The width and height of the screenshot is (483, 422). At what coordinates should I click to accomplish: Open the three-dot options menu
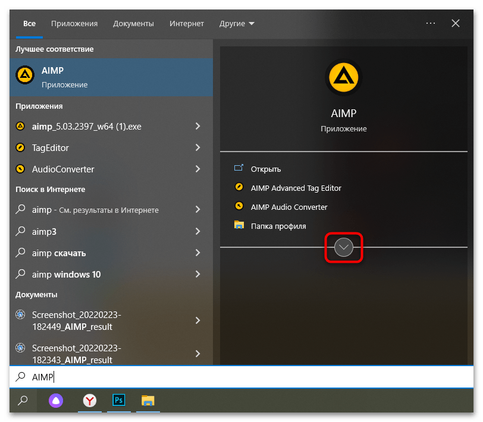tap(431, 23)
